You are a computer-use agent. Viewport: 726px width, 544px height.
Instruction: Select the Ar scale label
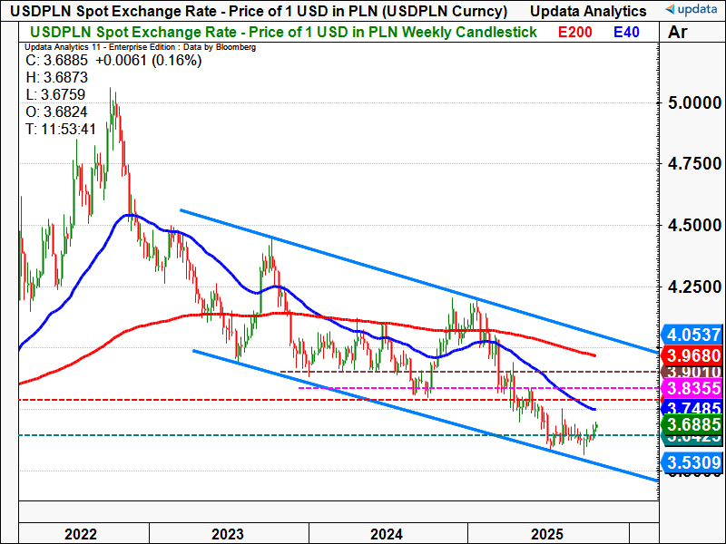click(x=678, y=33)
